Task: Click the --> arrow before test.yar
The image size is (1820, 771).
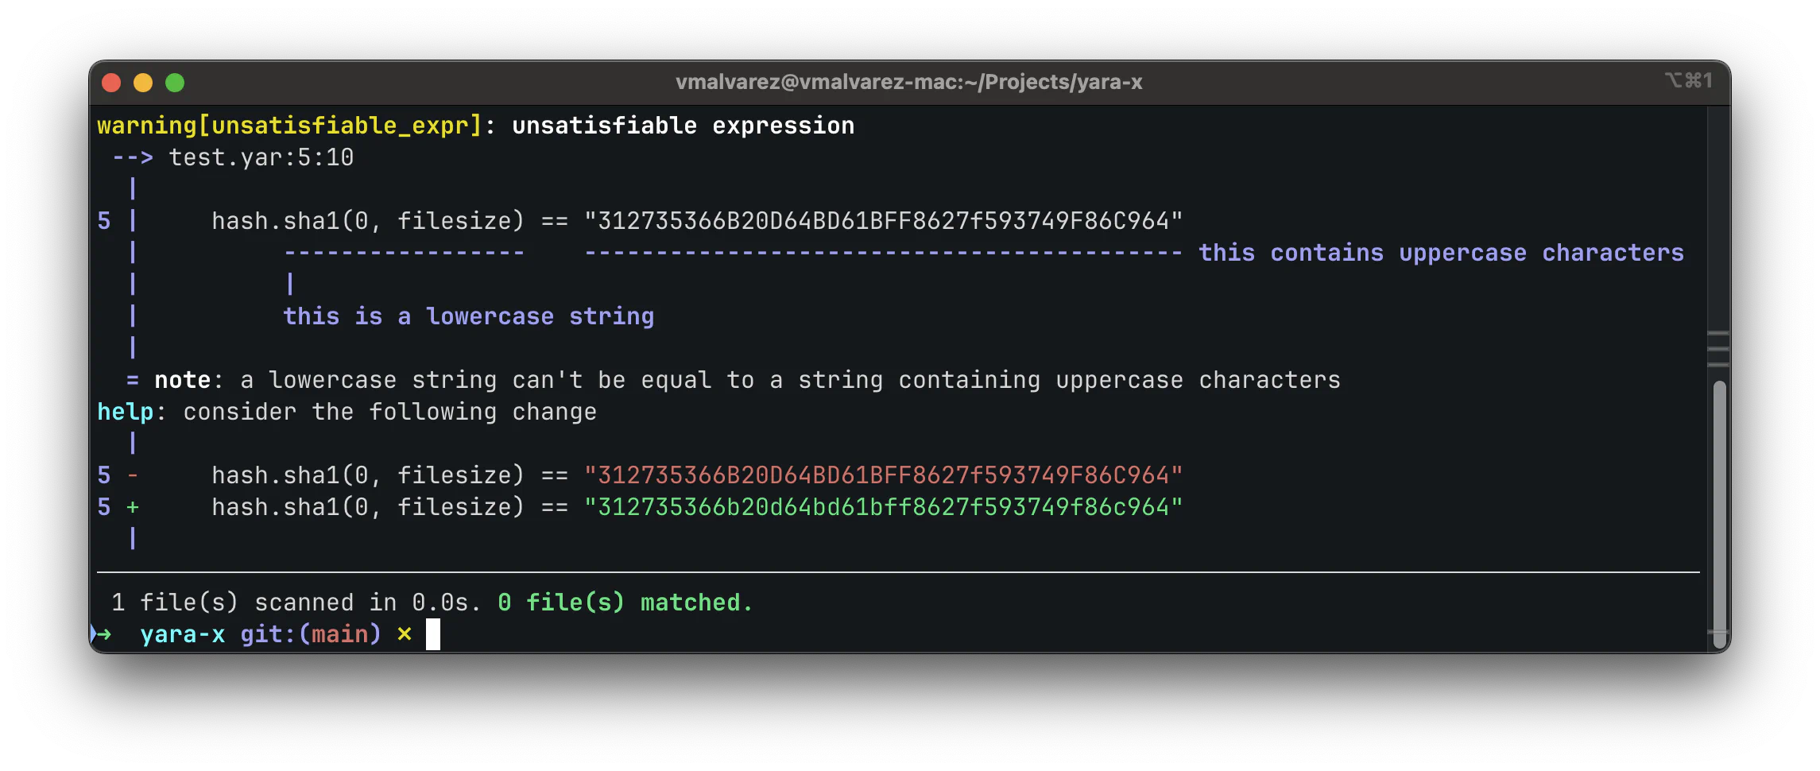Action: (132, 157)
